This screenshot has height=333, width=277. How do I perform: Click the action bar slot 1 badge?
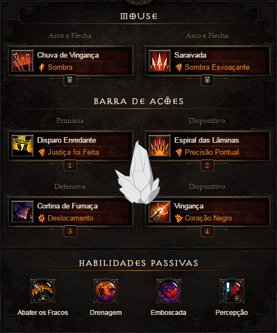[x=70, y=166]
